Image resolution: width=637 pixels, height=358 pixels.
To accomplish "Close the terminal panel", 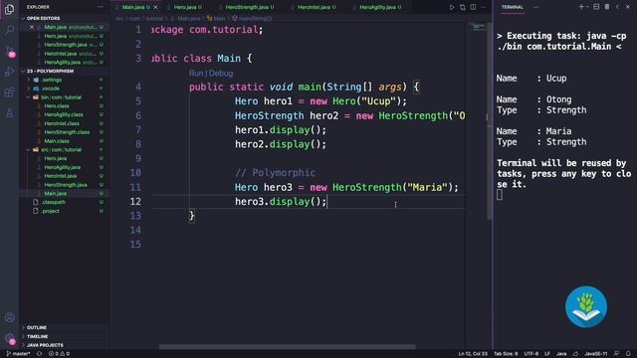I will (x=628, y=7).
